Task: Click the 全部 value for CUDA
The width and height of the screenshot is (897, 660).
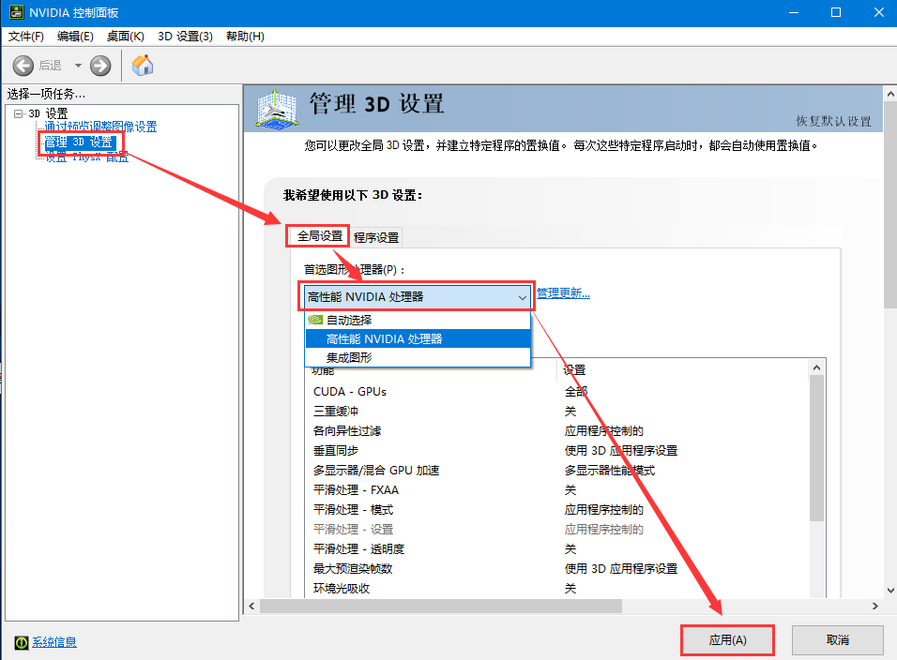Action: [x=576, y=392]
